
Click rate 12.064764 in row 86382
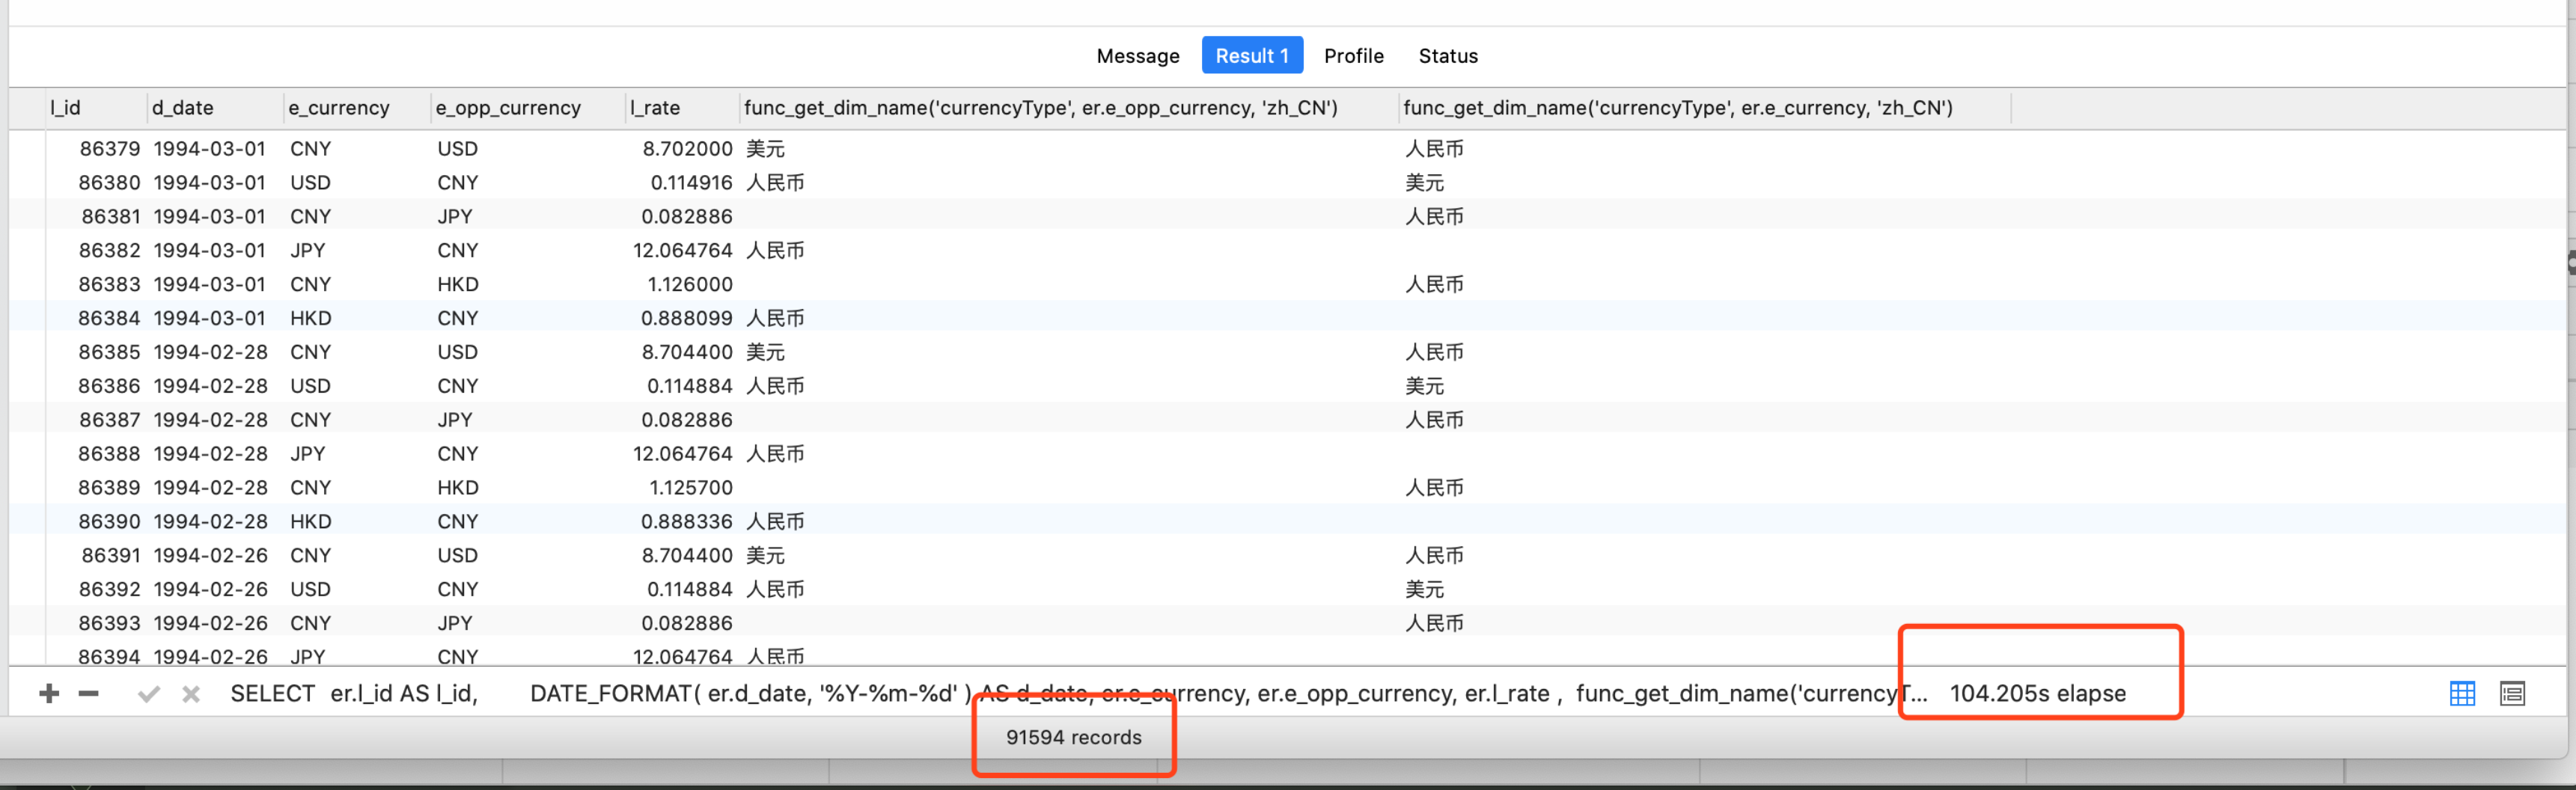(x=683, y=251)
